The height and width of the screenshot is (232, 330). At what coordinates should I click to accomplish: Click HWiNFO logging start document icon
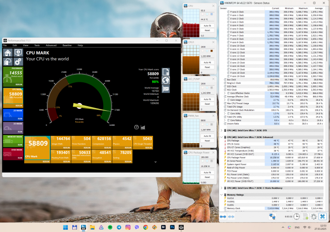point(305,216)
